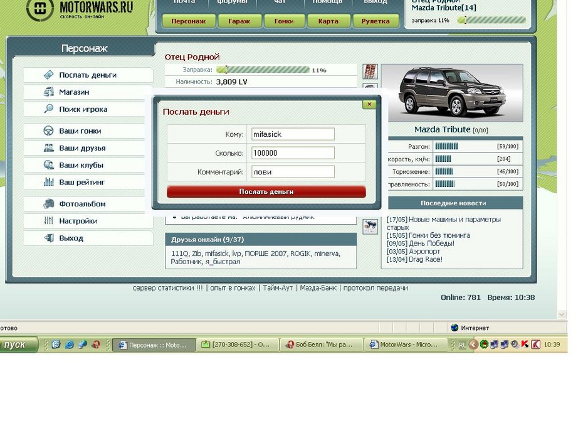The height and width of the screenshot is (438, 583).
Task: Click the Торможение stat bar
Action: coord(444,171)
